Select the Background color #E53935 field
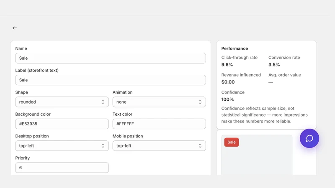 62,124
